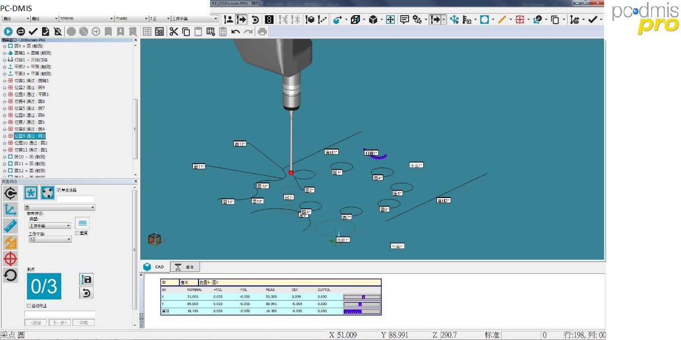Viewport: 681px width, 340px height.
Task: Click the asterisk star mode icon
Action: coord(31,193)
